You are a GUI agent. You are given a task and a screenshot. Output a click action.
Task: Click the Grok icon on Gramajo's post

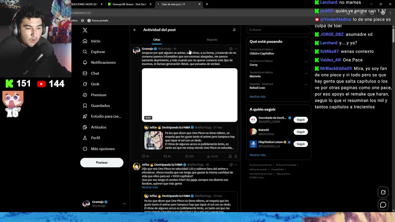231,49
